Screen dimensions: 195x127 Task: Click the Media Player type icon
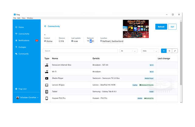click(x=47, y=78)
